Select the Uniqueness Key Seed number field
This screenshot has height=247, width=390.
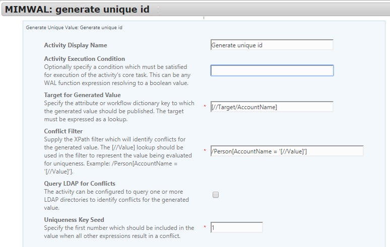pos(236,227)
